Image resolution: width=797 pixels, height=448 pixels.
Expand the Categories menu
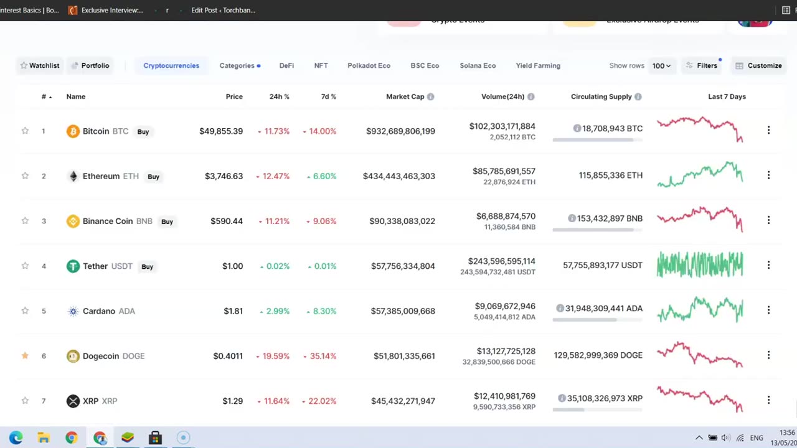[x=240, y=65]
